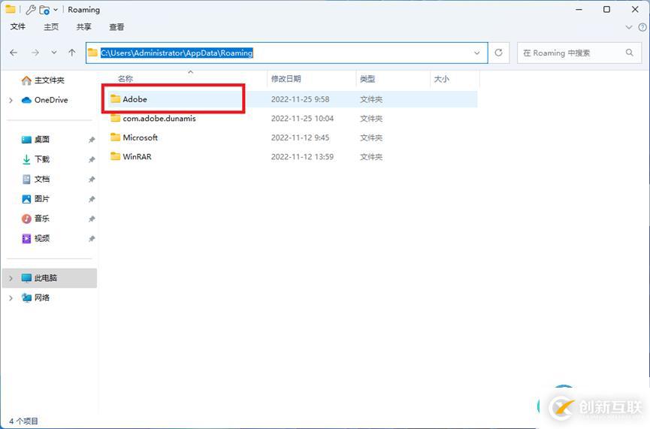Viewport: 650px width, 429px height.
Task: Click the Adobe folder icon
Action: 115,98
